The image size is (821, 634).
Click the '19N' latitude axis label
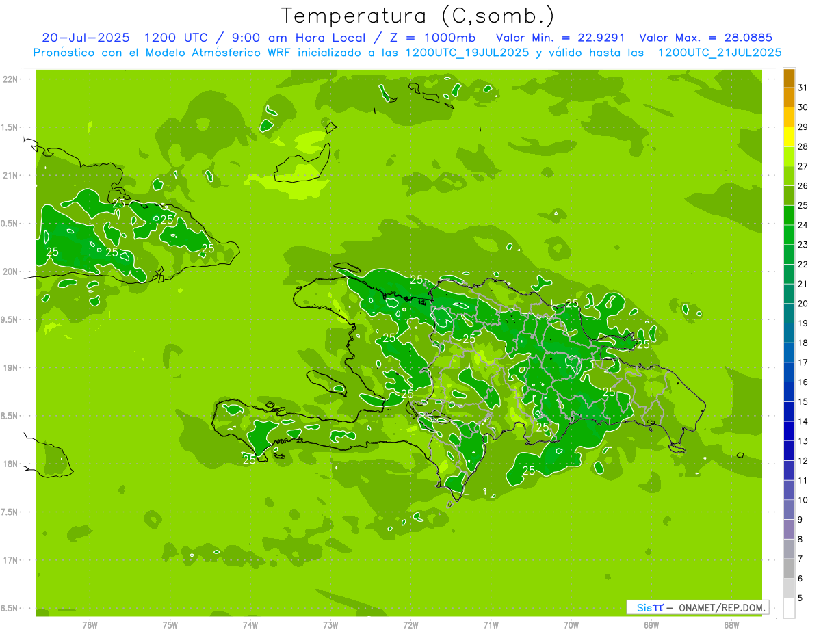(10, 367)
